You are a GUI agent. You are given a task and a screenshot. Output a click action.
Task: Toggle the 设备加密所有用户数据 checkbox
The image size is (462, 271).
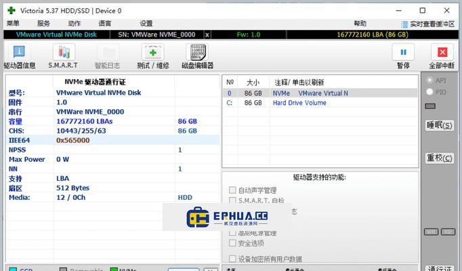tap(232, 259)
